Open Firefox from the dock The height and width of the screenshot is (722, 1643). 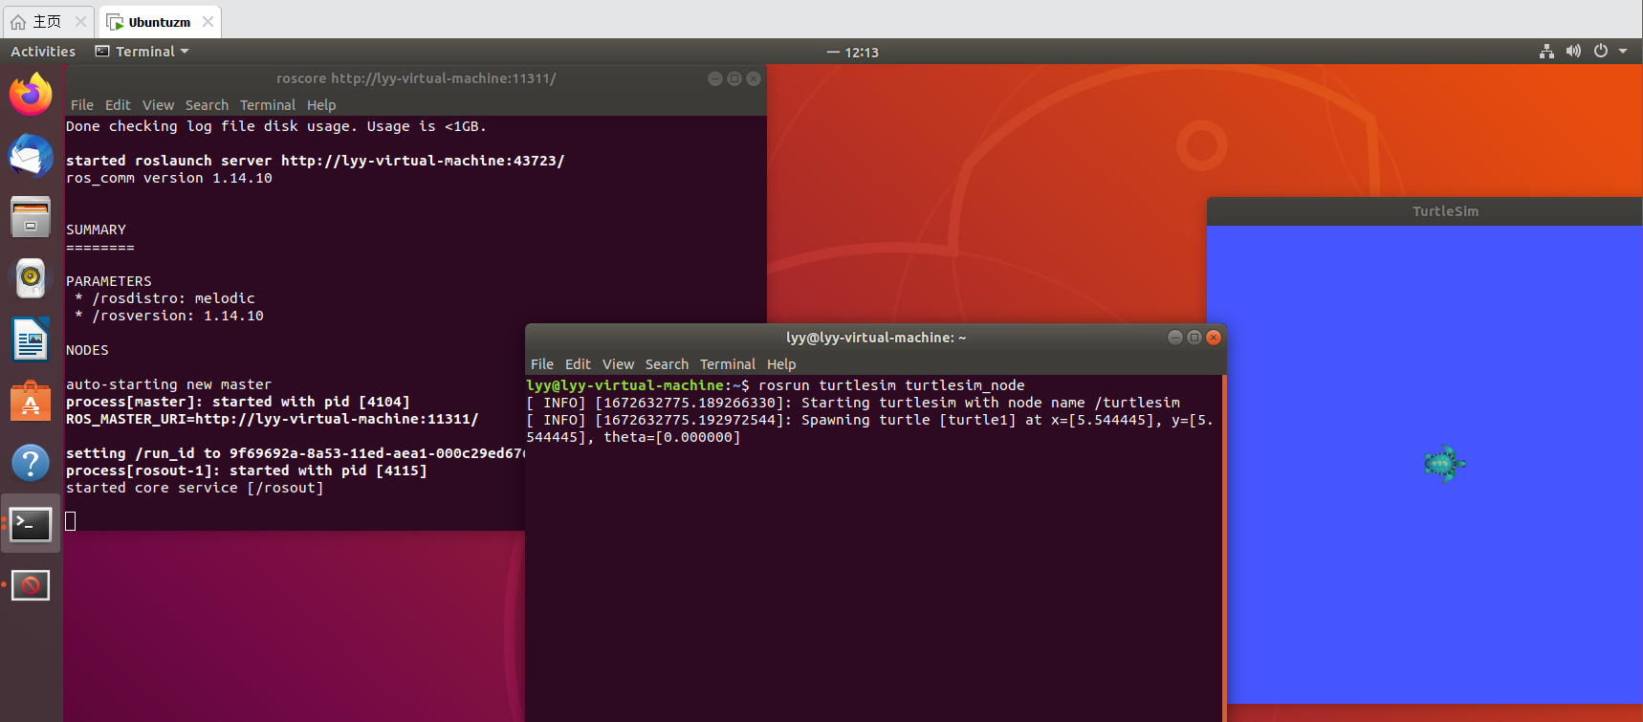coord(31,94)
